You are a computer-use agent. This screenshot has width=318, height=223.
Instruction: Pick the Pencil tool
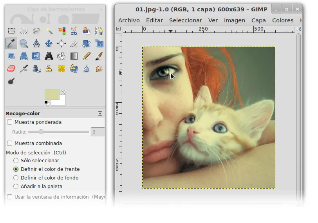87,56
